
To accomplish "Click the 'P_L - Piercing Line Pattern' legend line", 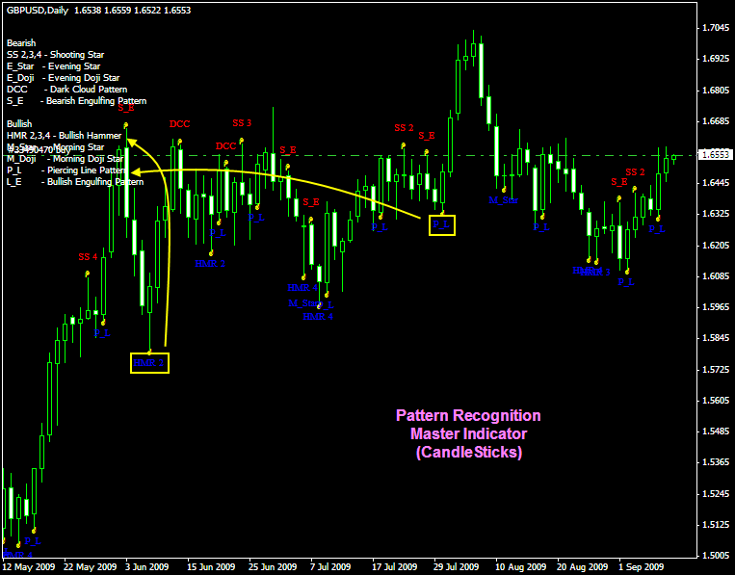I will pyautogui.click(x=66, y=170).
